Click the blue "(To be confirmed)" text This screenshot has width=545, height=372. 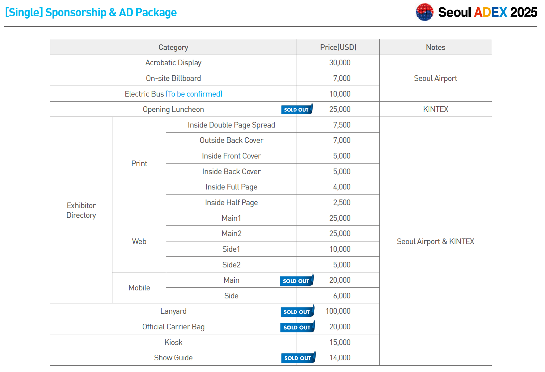point(194,94)
